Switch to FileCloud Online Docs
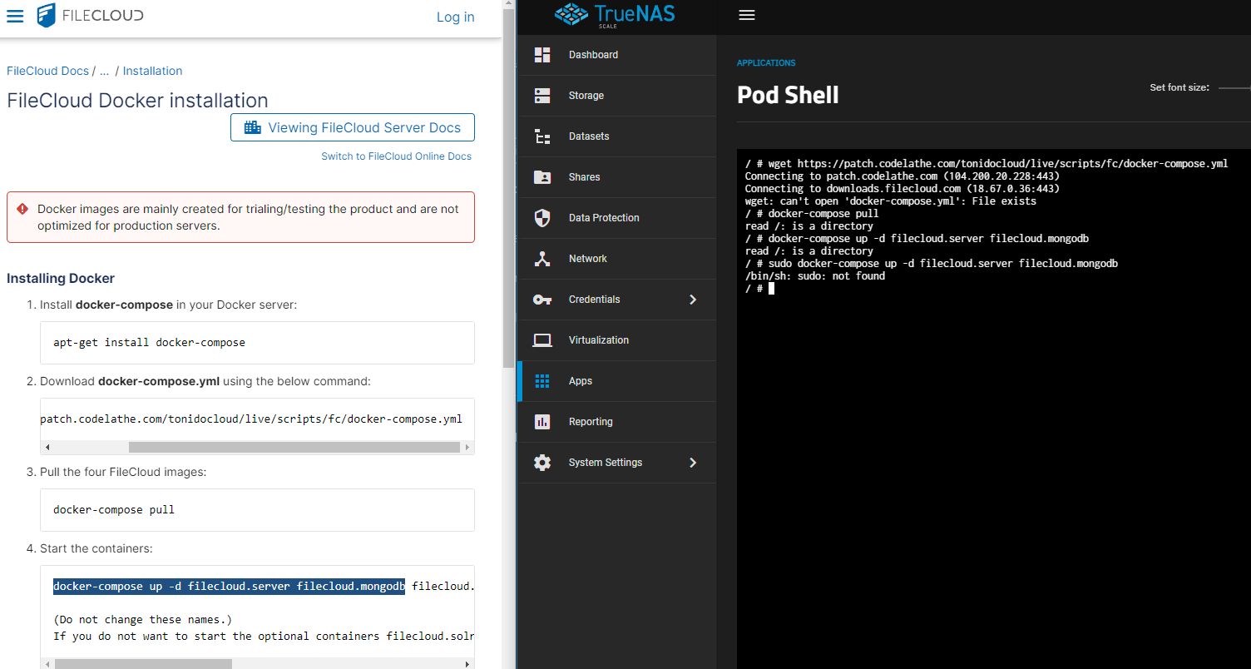 click(x=396, y=156)
